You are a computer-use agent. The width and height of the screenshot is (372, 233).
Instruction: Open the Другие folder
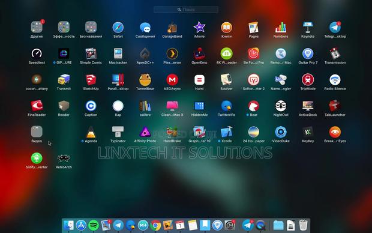(x=37, y=27)
